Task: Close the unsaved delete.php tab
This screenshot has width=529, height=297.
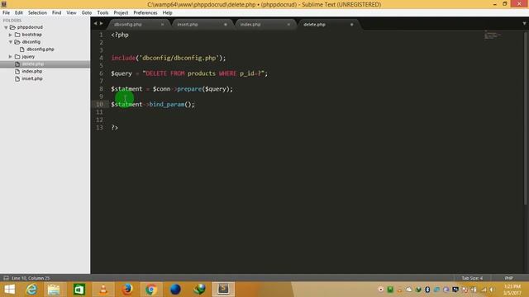Action: [351, 24]
